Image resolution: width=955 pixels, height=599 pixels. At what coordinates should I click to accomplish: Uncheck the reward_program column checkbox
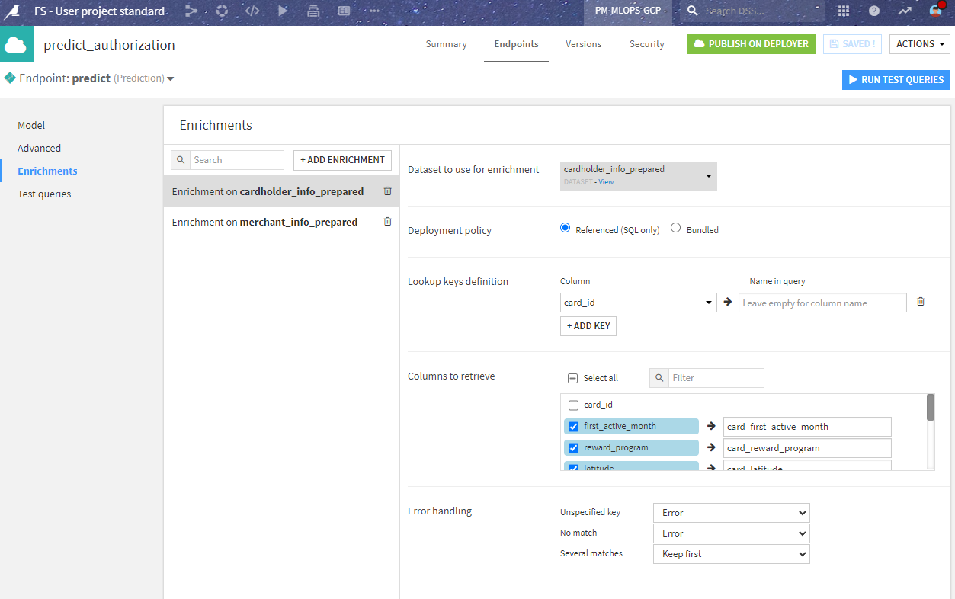click(573, 447)
